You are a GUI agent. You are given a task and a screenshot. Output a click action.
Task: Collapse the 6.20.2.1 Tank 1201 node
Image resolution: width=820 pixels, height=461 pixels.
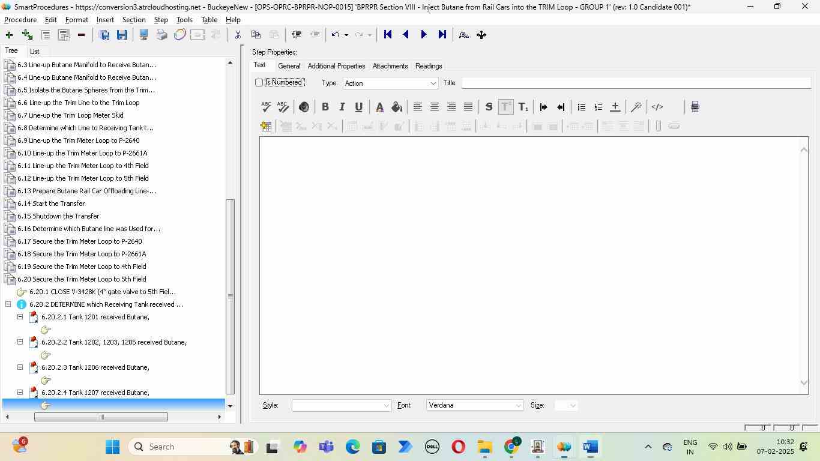pos(20,316)
